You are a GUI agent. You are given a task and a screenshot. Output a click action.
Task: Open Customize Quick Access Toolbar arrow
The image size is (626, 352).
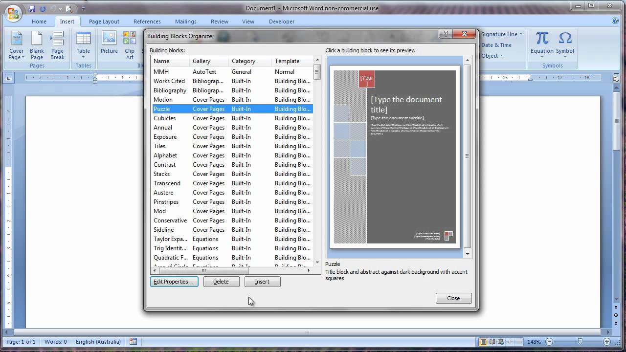pos(83,9)
